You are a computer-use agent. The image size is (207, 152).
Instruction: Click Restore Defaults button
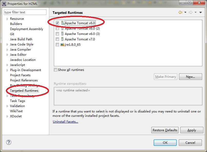165,130
